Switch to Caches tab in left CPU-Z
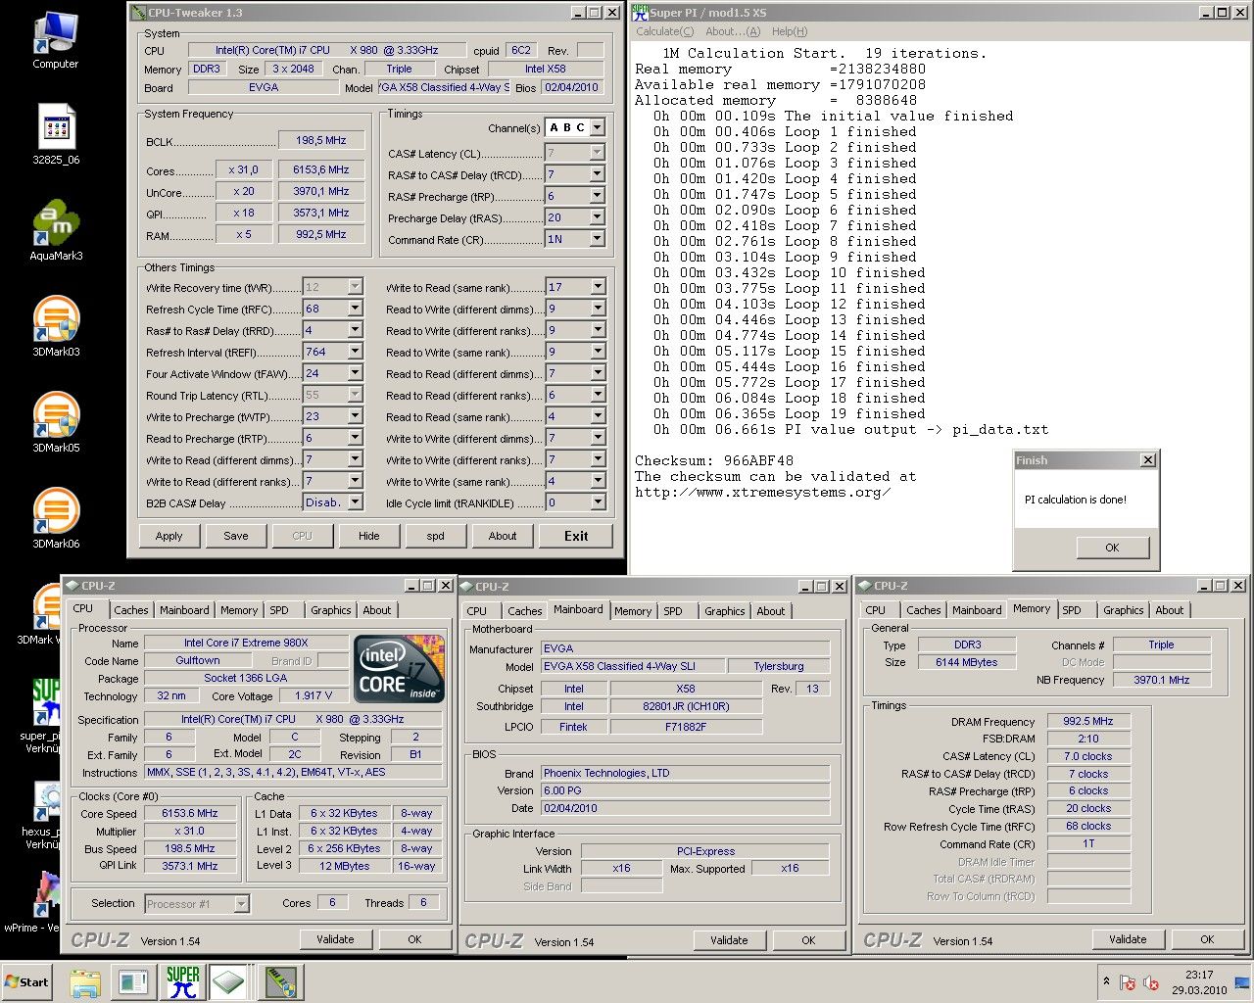Viewport: 1254px width, 1003px height. [131, 610]
